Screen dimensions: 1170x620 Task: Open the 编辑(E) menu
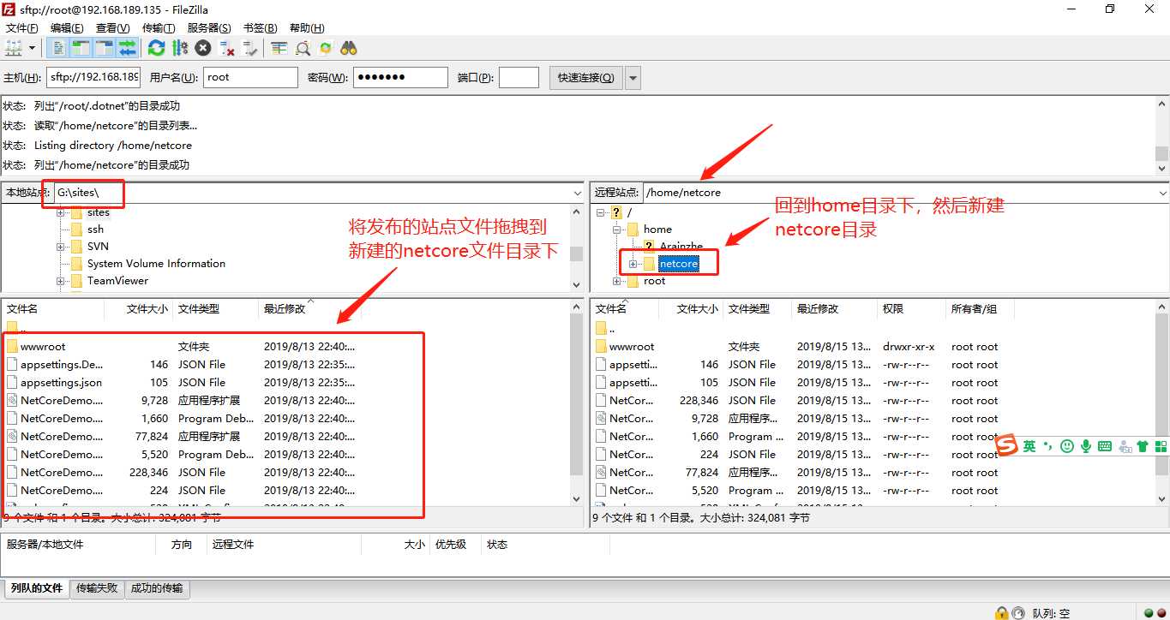pos(67,28)
